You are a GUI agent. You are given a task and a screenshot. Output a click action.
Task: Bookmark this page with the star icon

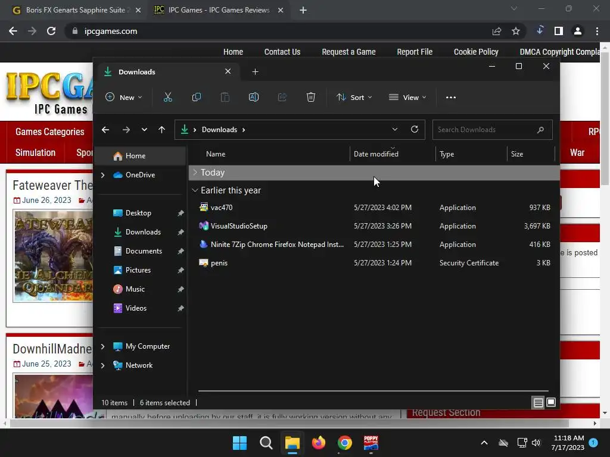516,31
